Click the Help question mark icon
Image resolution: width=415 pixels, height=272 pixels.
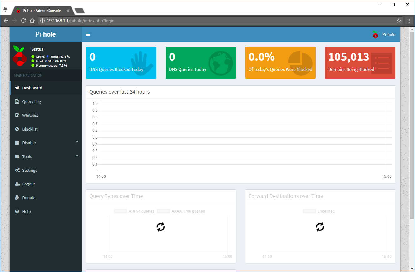(17, 211)
